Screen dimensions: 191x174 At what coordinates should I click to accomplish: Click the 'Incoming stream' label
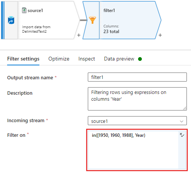click(26, 121)
